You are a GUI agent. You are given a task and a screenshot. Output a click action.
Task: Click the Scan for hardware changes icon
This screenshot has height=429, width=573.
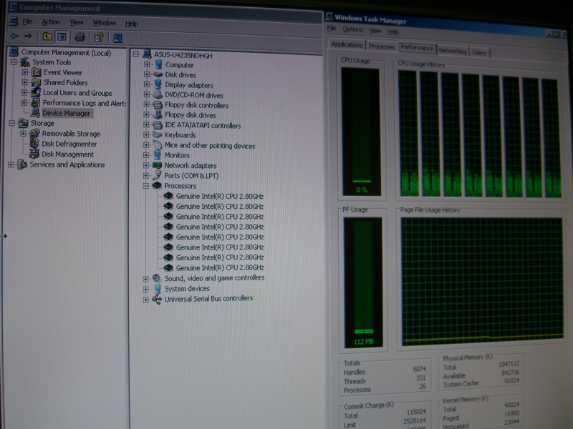coord(117,38)
